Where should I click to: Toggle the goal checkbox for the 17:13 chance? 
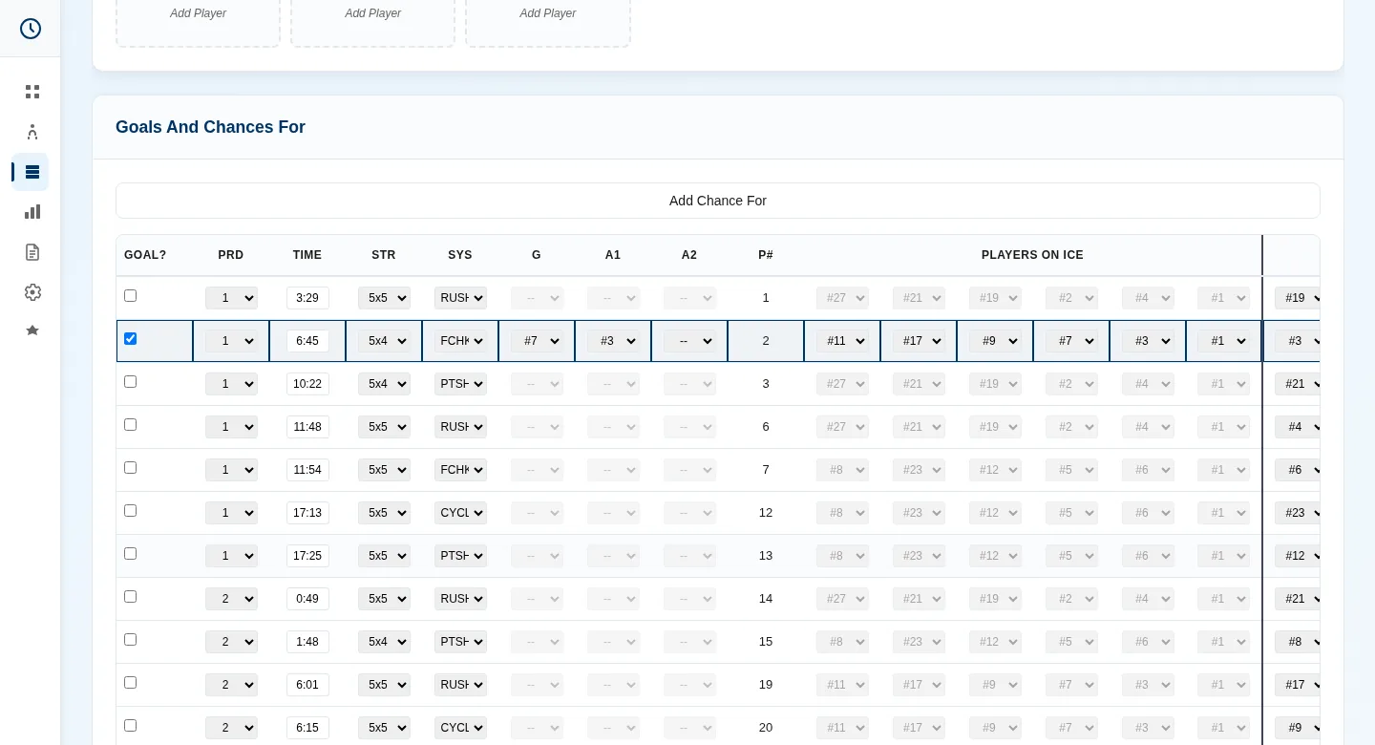pyautogui.click(x=131, y=511)
